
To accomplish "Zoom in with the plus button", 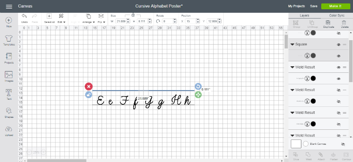I will (43, 152).
